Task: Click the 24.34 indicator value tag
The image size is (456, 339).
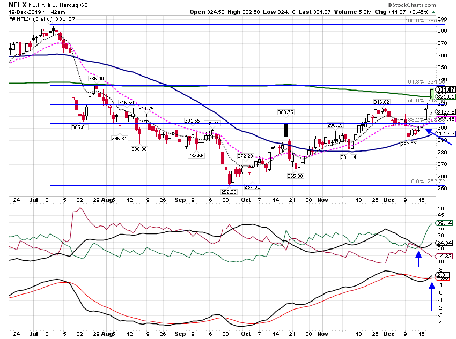Action: coord(444,243)
